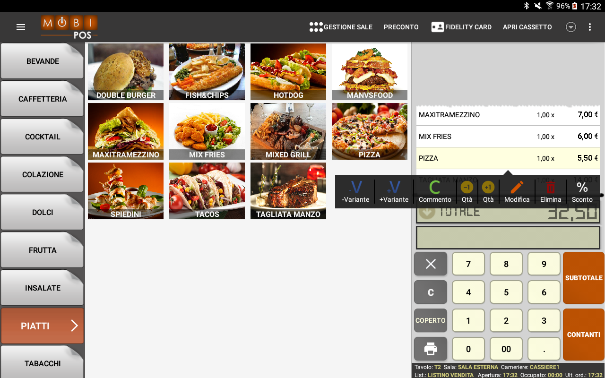
Task: Click the MobiPOS logo
Action: coord(69,27)
